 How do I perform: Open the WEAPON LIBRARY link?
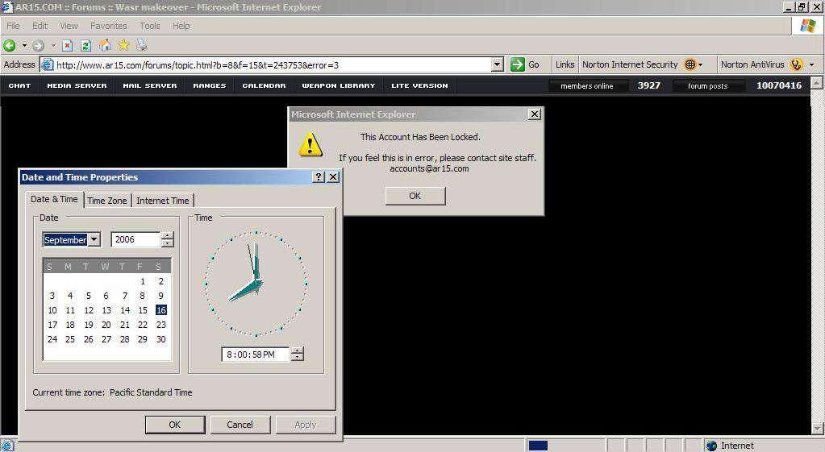pyautogui.click(x=339, y=85)
